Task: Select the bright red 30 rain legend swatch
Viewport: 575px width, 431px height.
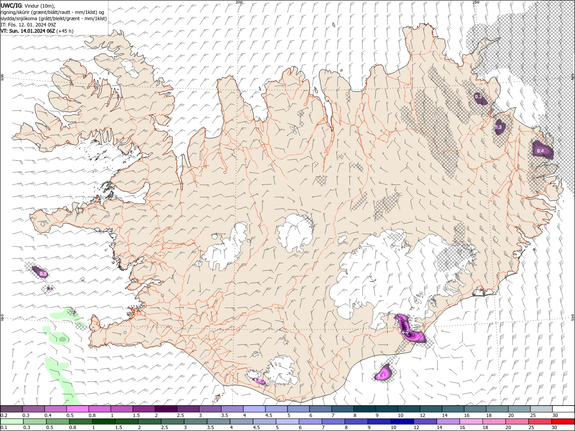Action: click(x=563, y=422)
